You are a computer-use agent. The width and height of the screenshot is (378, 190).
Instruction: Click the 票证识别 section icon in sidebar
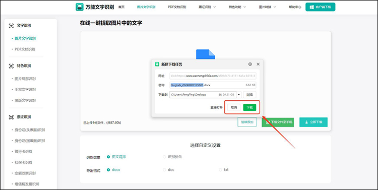pos(11,117)
